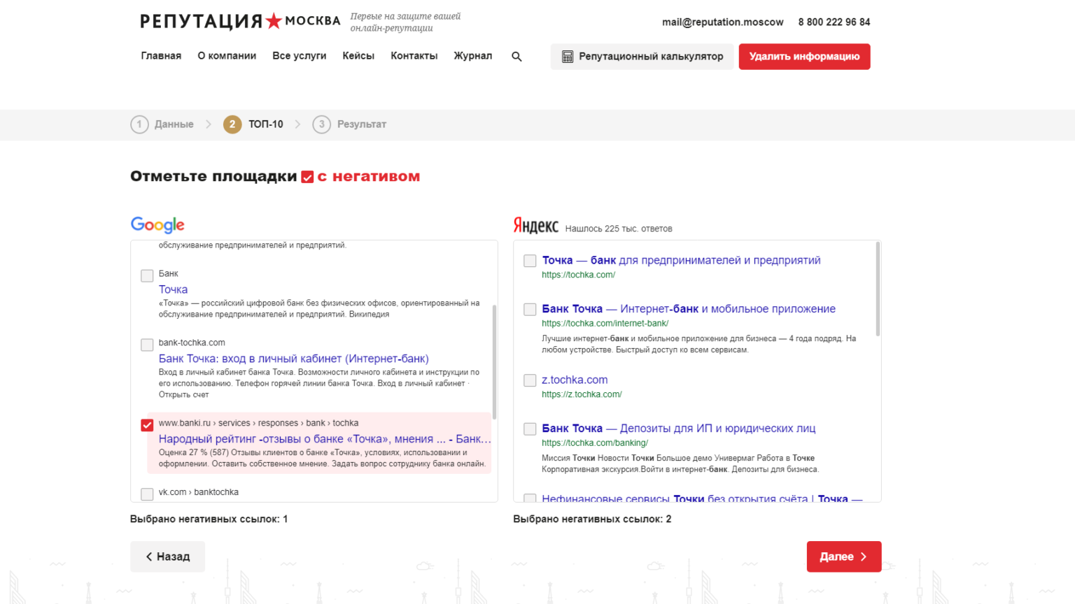Click the step 2 ТОП-10 circle

pyautogui.click(x=232, y=124)
